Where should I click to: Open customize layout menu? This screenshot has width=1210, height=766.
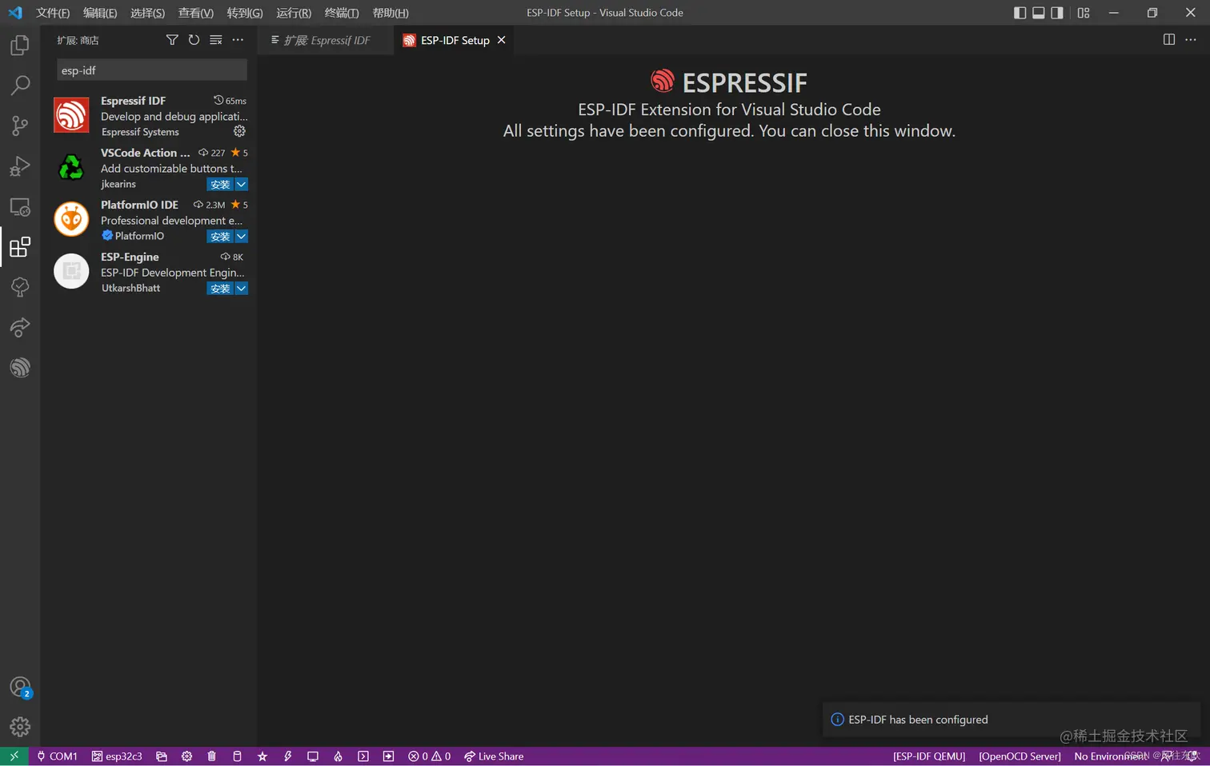(x=1084, y=13)
